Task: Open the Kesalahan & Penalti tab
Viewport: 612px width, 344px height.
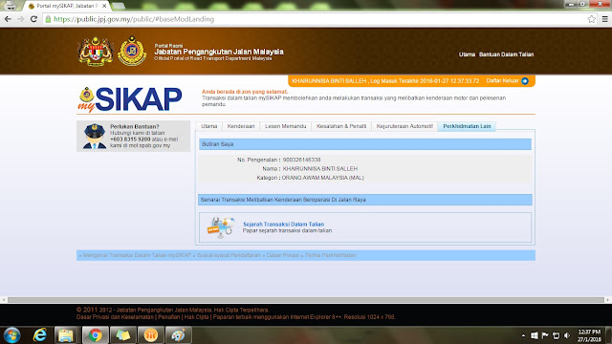Action: point(341,126)
